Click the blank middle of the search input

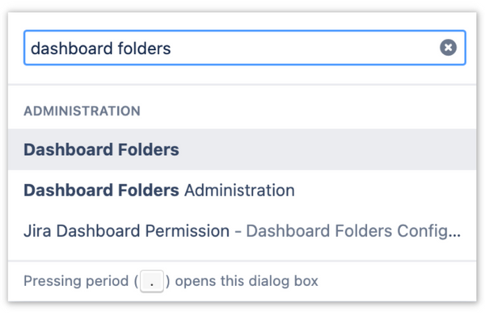click(x=303, y=48)
